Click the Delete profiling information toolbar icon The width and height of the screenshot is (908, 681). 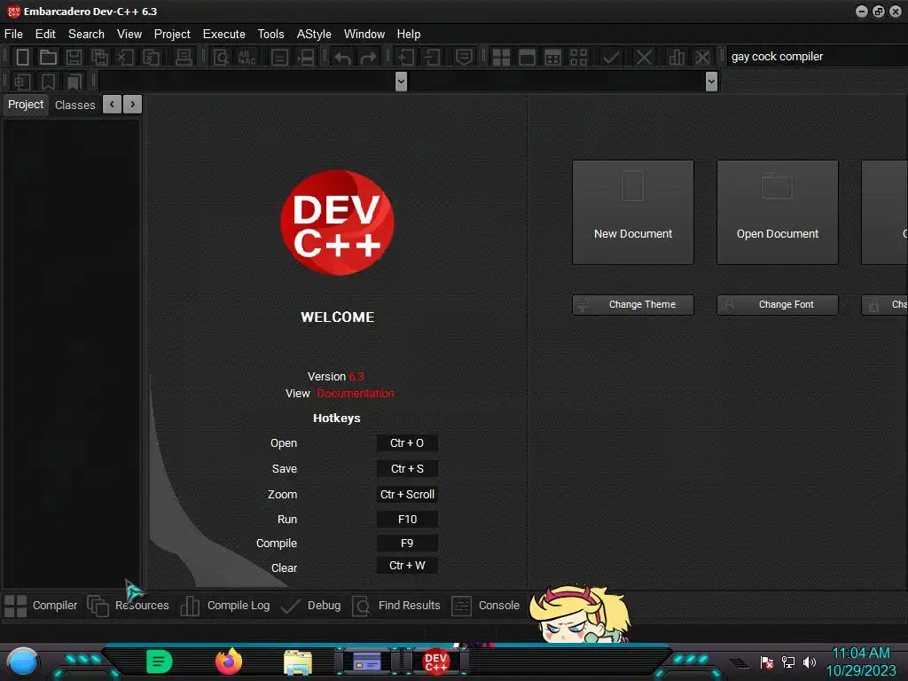(x=702, y=57)
